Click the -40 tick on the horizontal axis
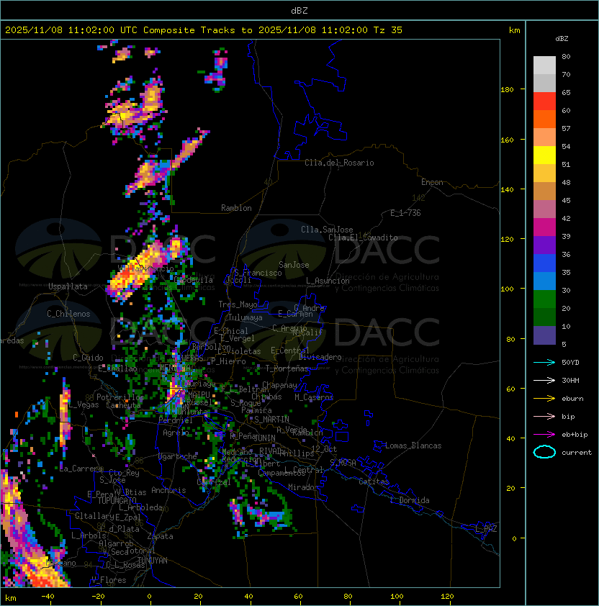The width and height of the screenshot is (599, 606). click(48, 597)
